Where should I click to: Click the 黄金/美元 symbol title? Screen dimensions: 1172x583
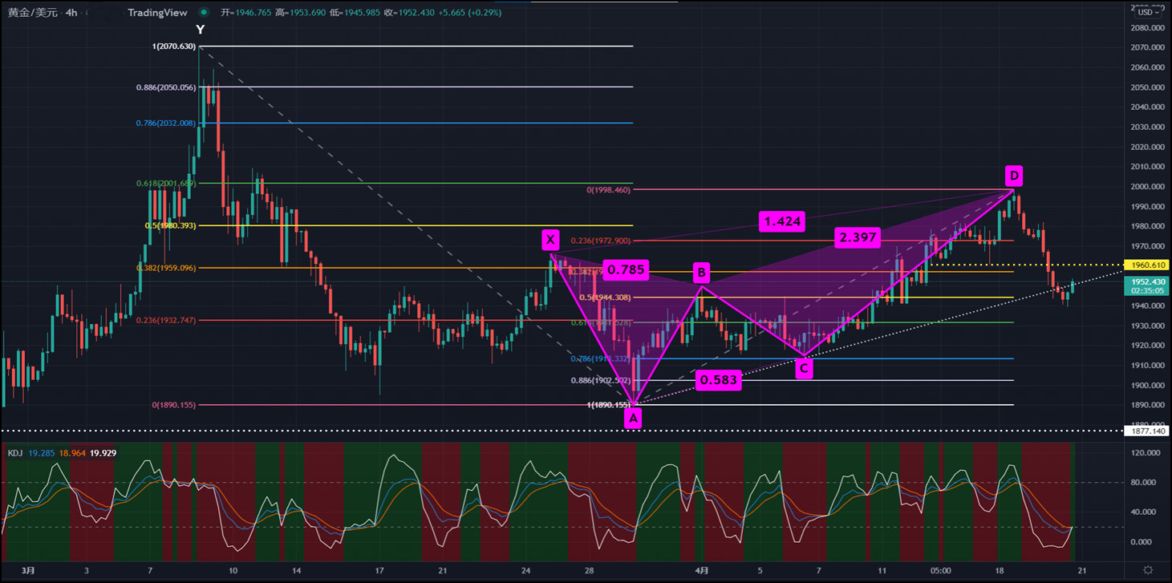tap(33, 13)
